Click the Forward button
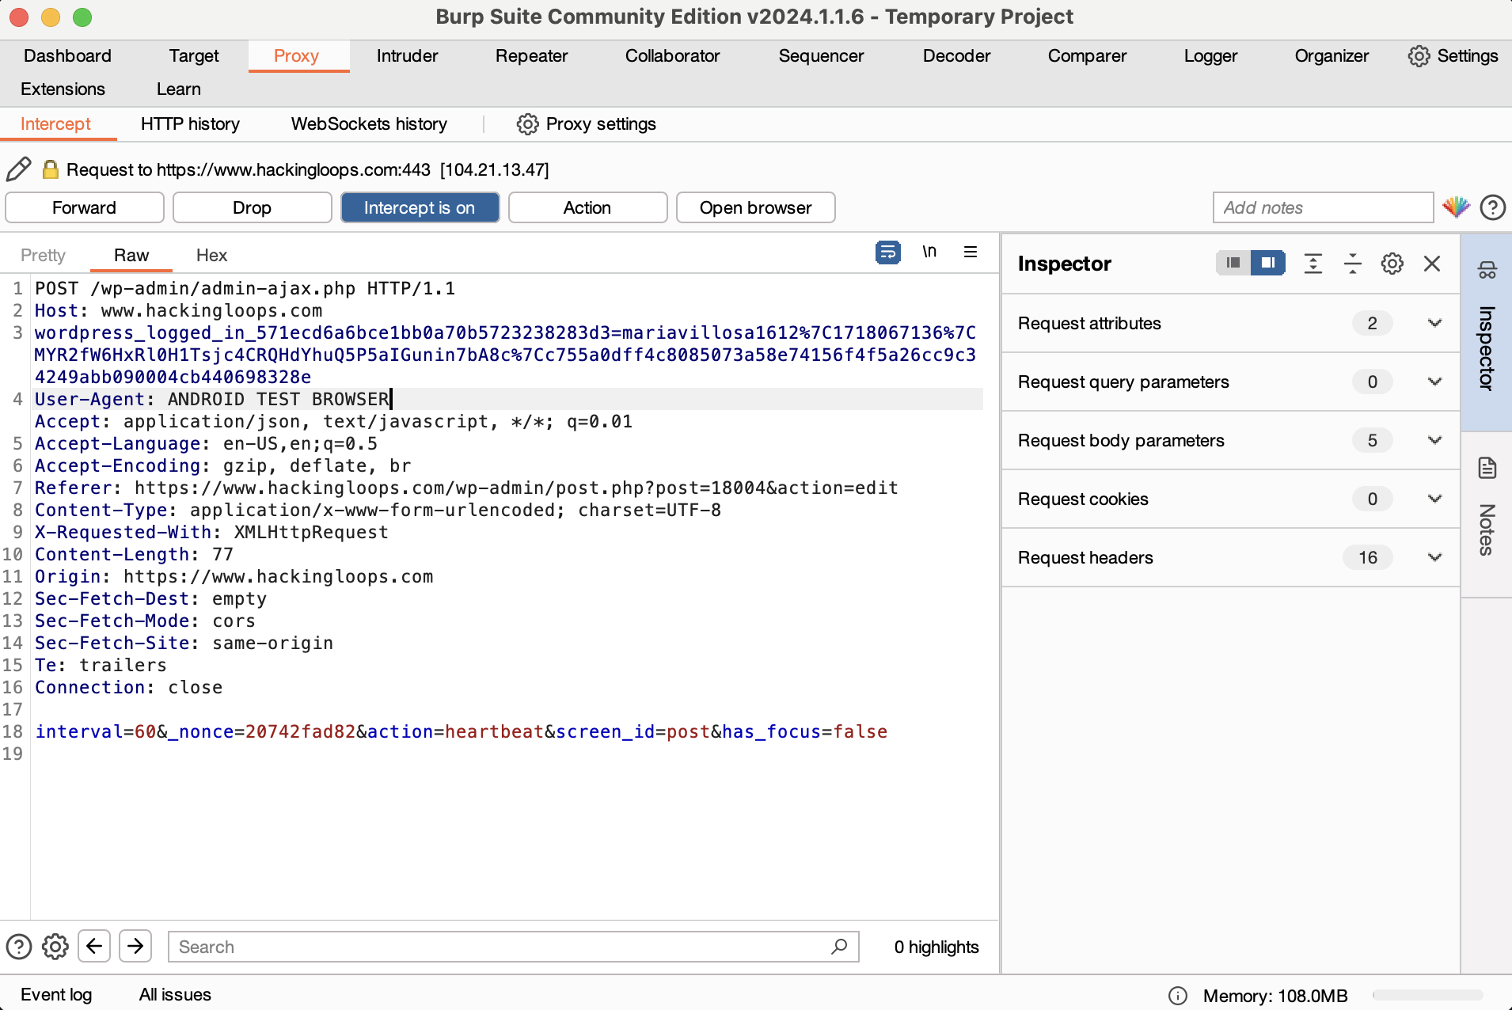1512x1010 pixels. [85, 207]
